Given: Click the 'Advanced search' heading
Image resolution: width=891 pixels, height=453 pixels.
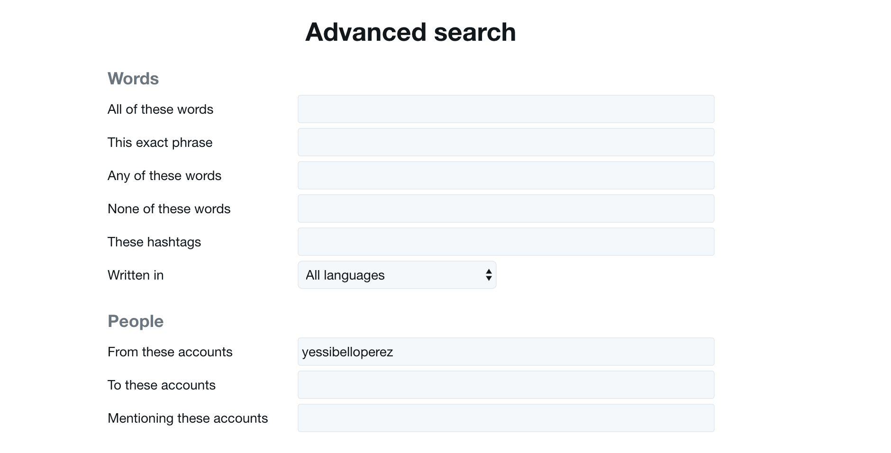Looking at the screenshot, I should click(x=410, y=32).
